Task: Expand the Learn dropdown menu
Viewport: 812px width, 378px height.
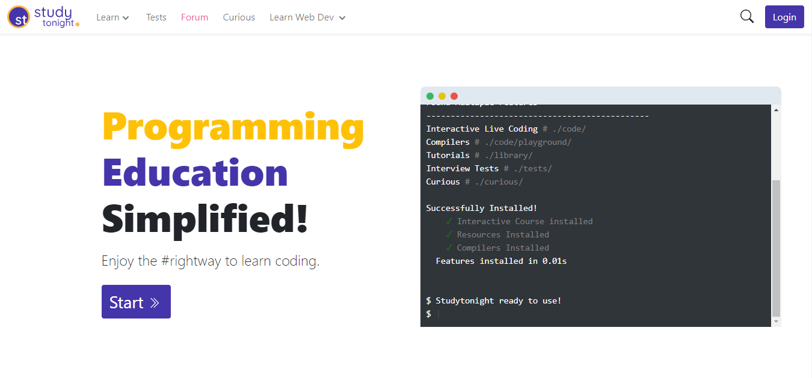Action: (112, 17)
